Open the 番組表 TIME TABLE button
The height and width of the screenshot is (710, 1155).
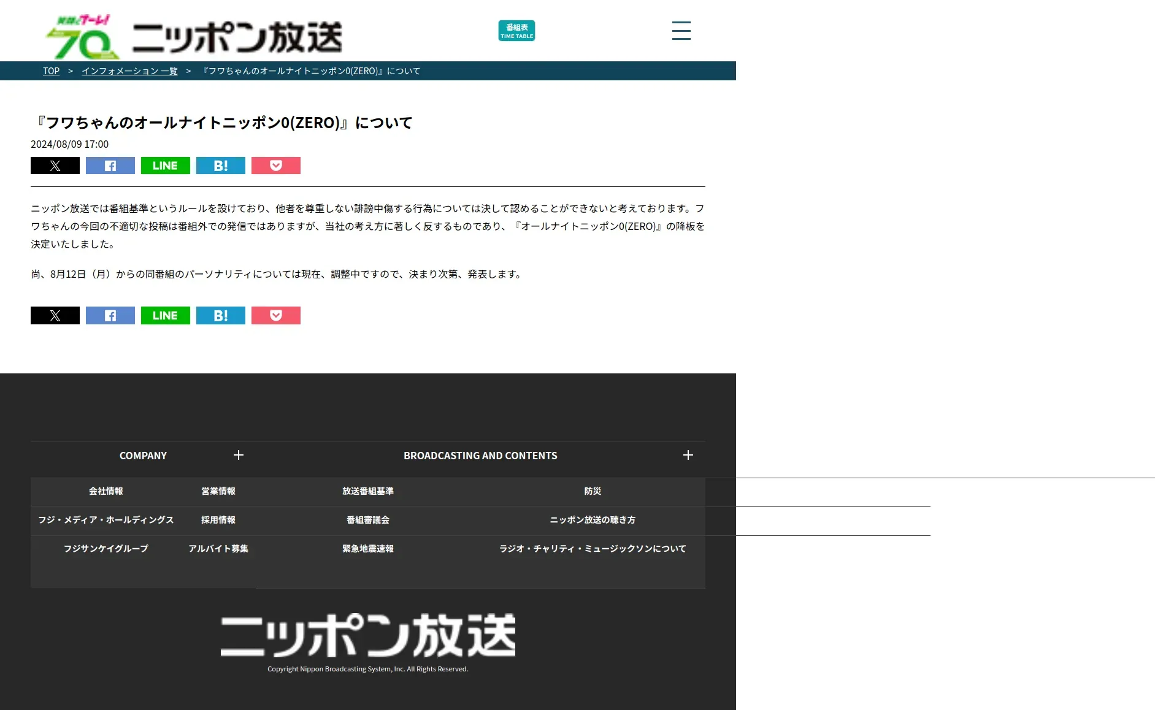tap(516, 31)
